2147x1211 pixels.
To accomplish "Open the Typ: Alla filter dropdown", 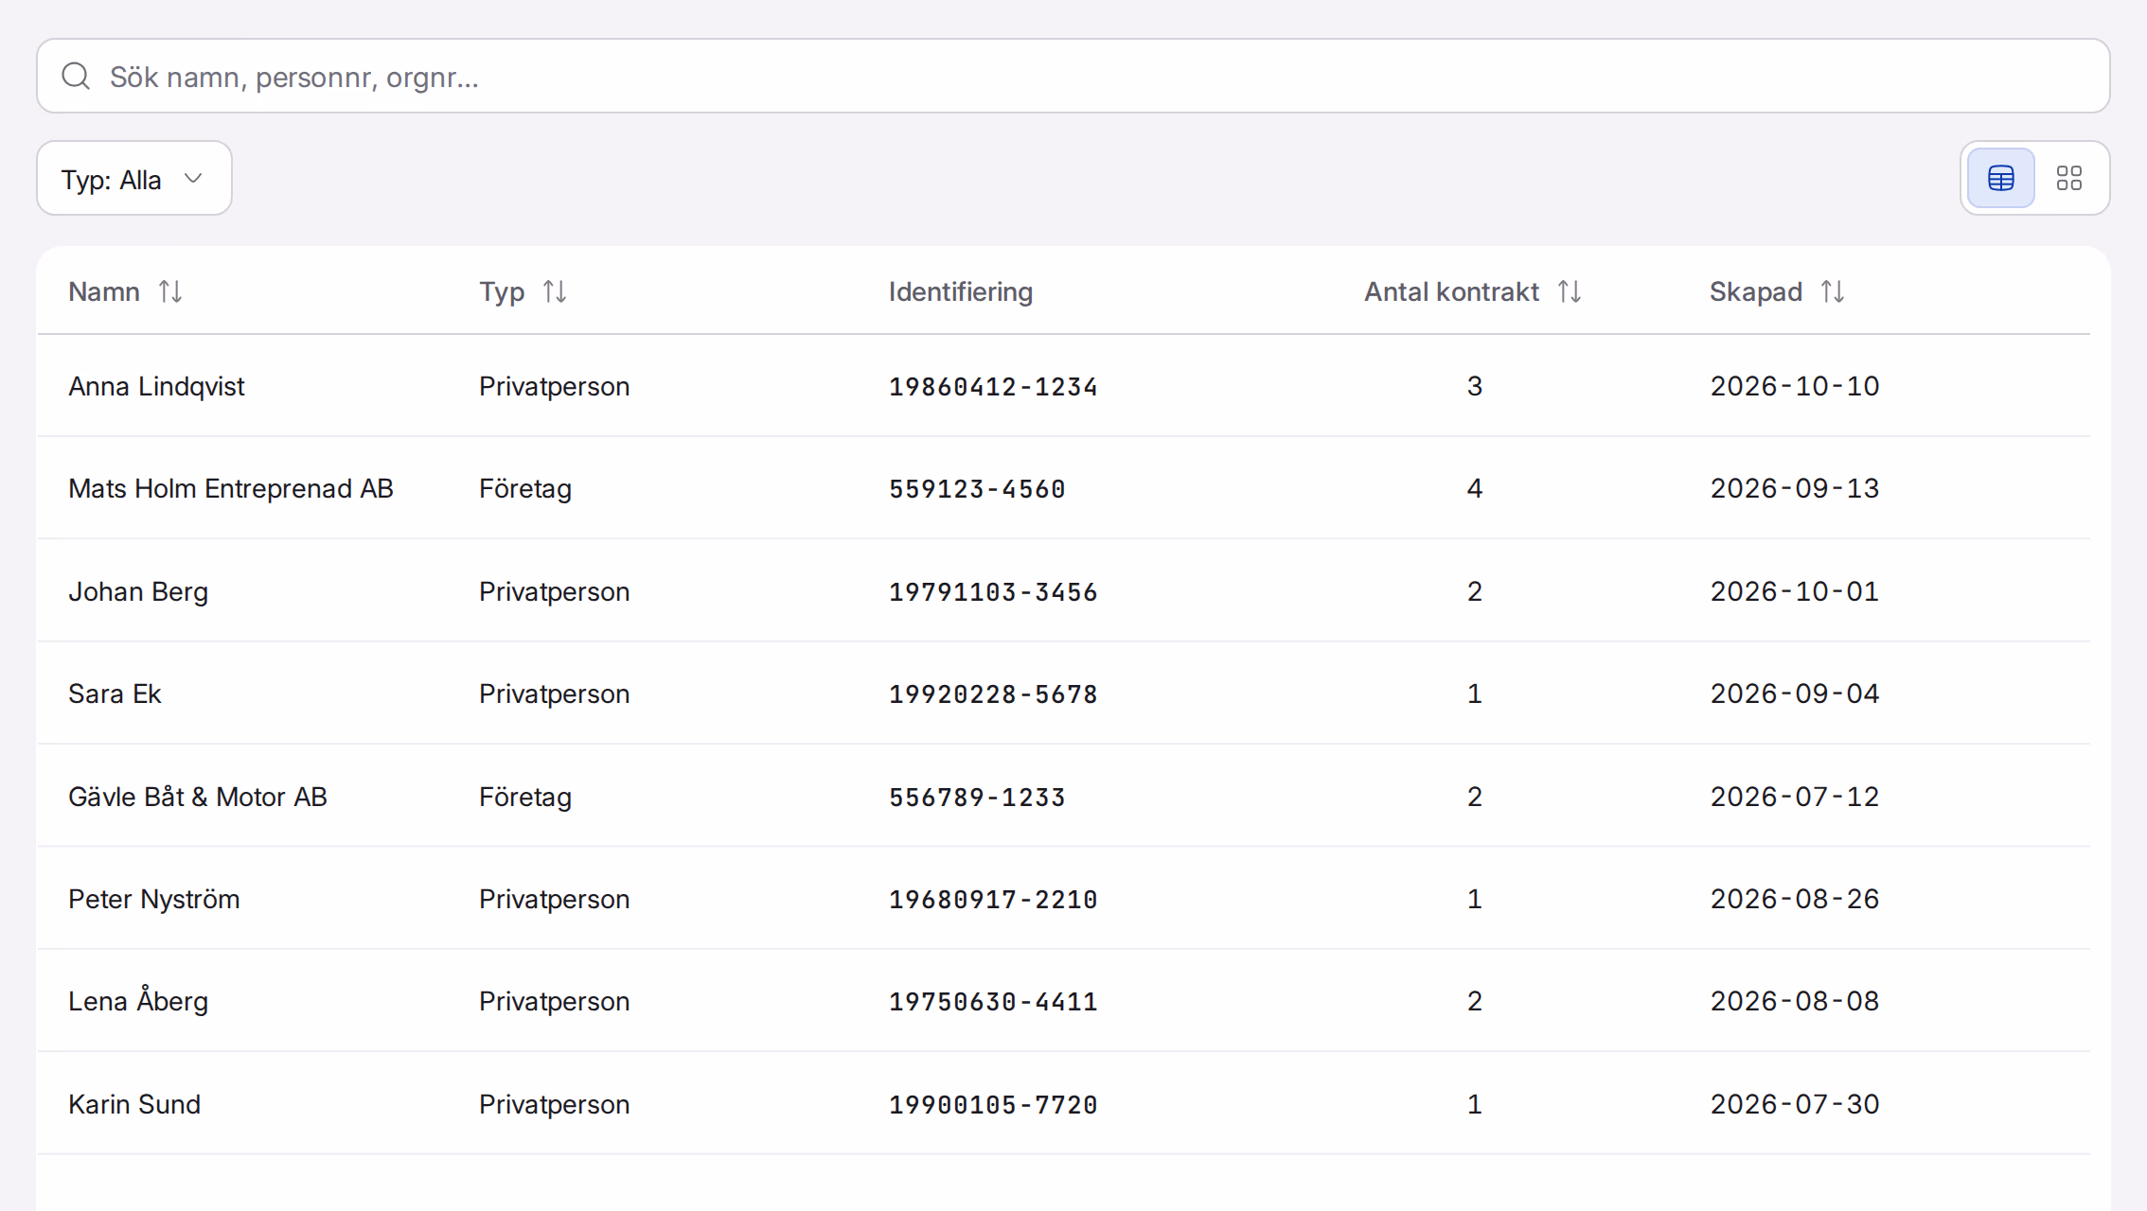I will [x=134, y=178].
